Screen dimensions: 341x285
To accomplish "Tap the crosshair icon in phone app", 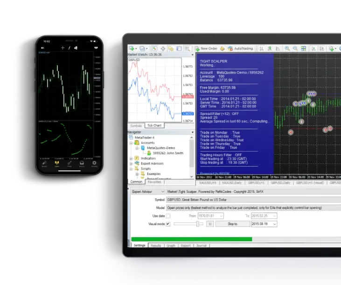I will tap(63, 47).
